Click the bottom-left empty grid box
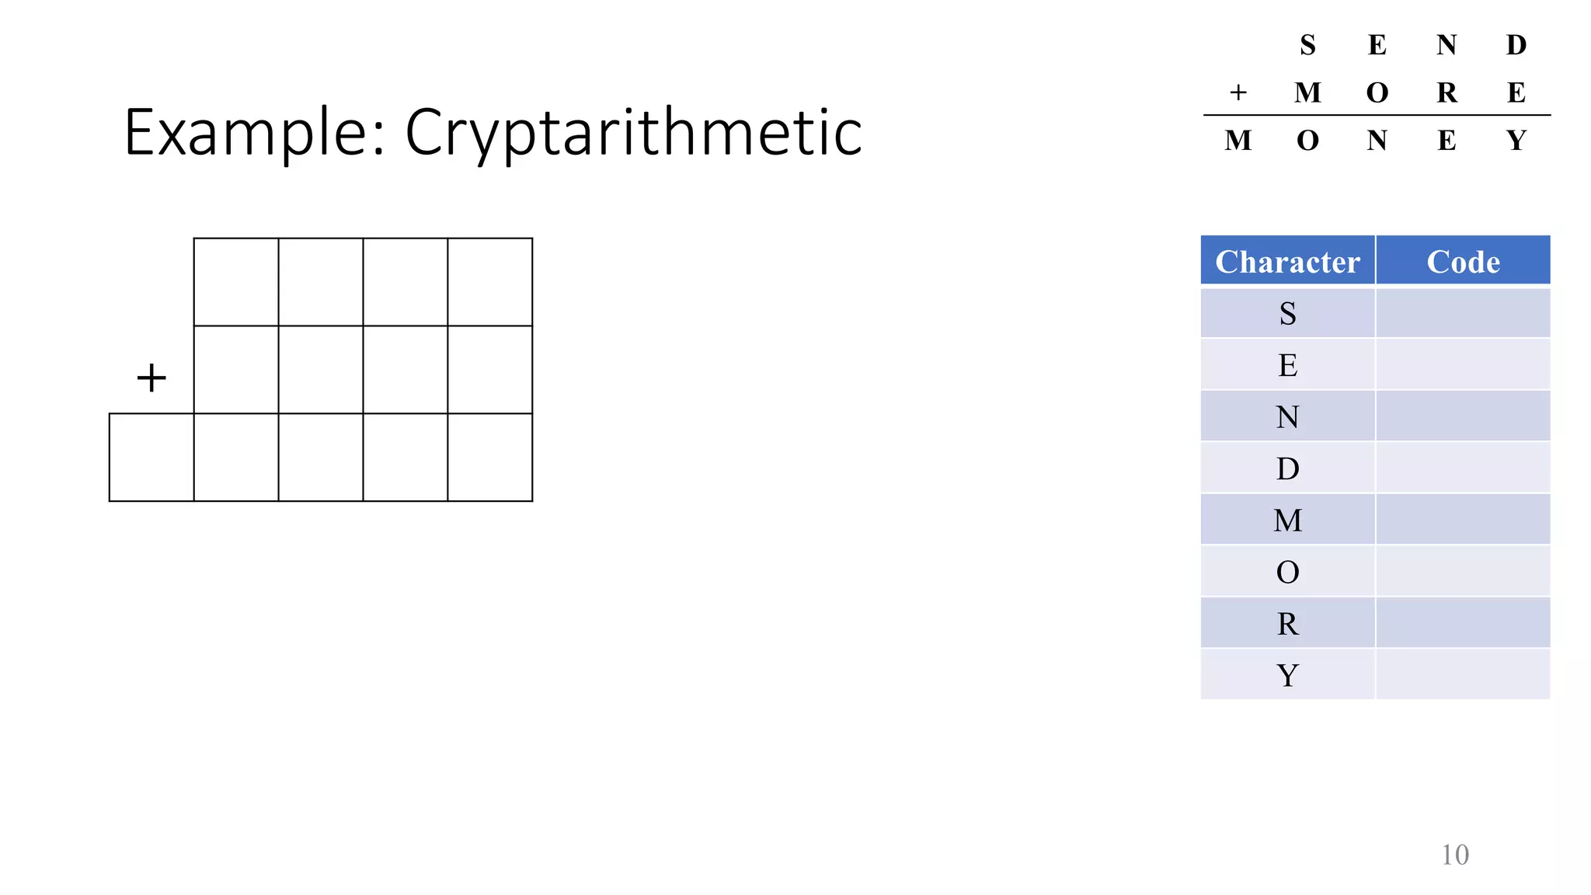The height and width of the screenshot is (895, 1591). point(151,458)
